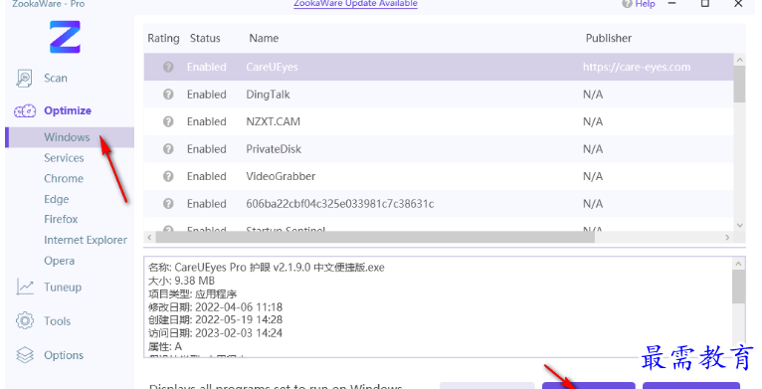The height and width of the screenshot is (389, 762).
Task: Open the Options section
Action: (x=64, y=355)
